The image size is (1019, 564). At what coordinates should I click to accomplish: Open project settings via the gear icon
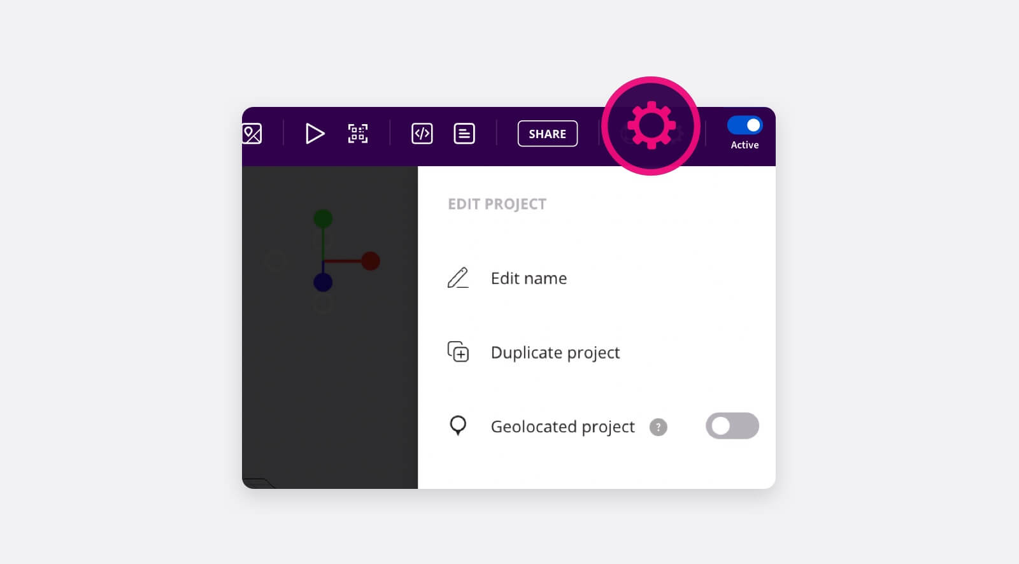(x=651, y=126)
